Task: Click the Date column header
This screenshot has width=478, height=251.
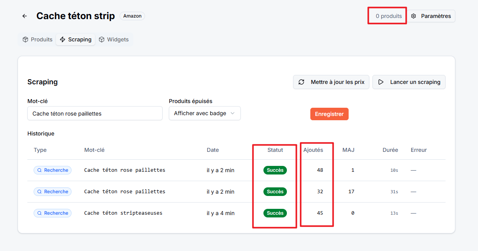Action: [213, 150]
